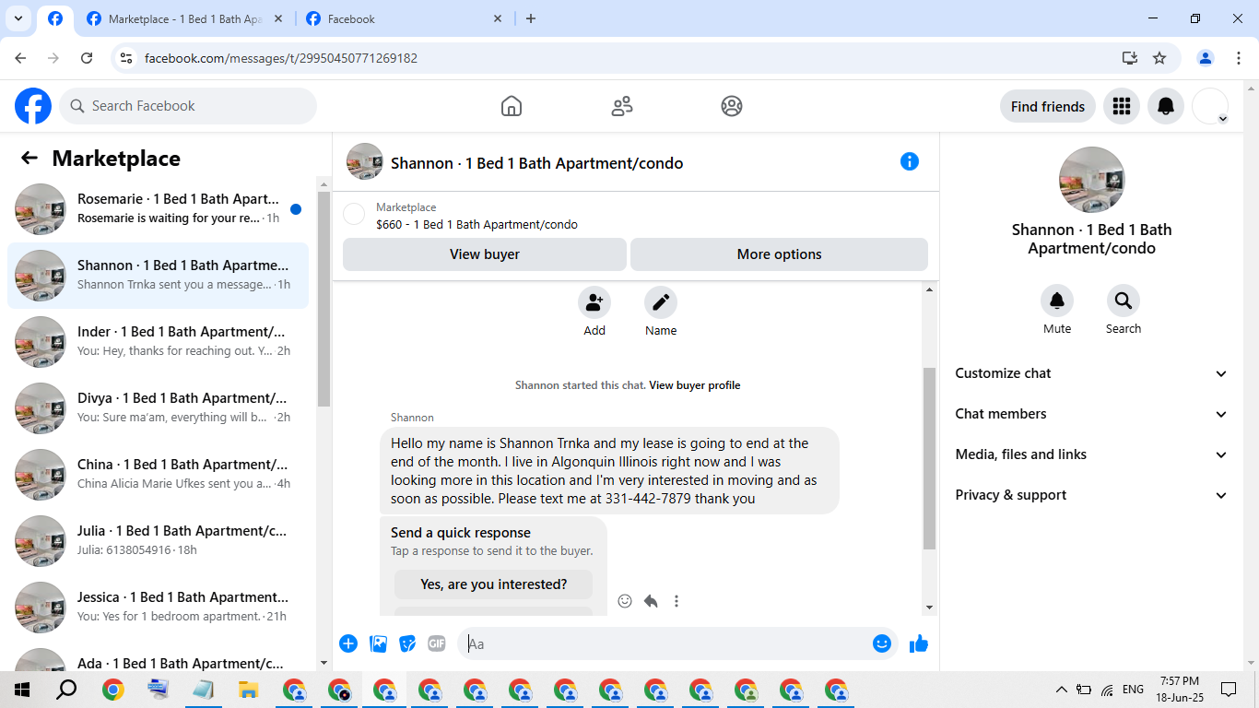Attach a photo or file
Screen dimensions: 1259x708
(378, 643)
